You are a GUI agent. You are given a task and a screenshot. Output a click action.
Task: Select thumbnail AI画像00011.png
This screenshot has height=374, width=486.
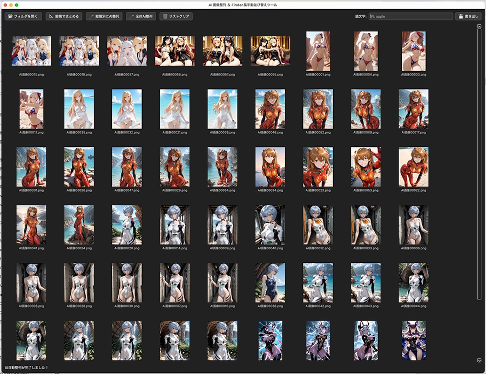(x=31, y=109)
